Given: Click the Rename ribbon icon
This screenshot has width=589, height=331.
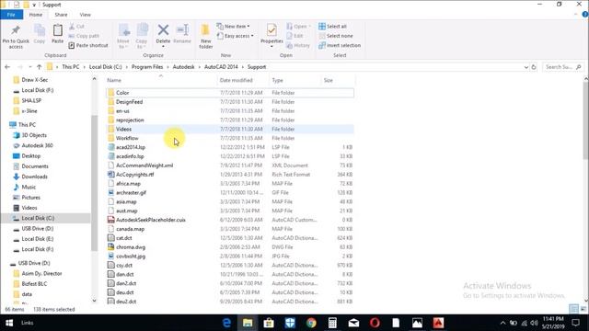Looking at the screenshot, I should 182,30.
